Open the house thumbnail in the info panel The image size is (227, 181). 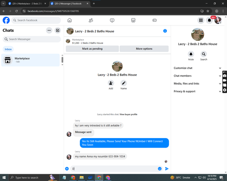click(197, 34)
